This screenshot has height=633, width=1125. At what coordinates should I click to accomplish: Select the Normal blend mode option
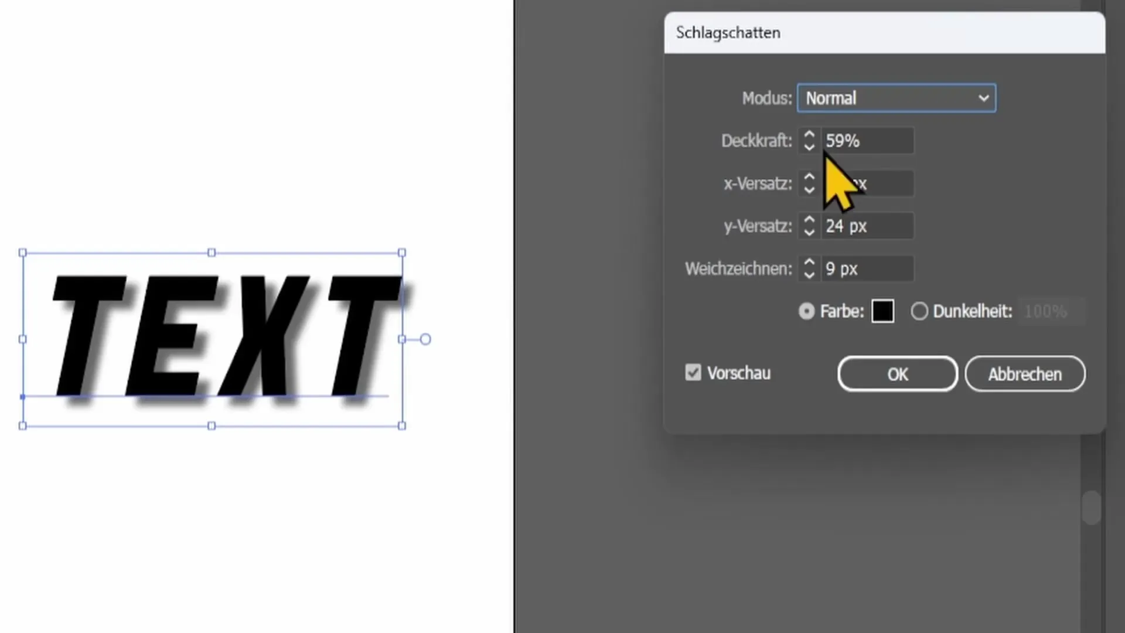point(896,98)
